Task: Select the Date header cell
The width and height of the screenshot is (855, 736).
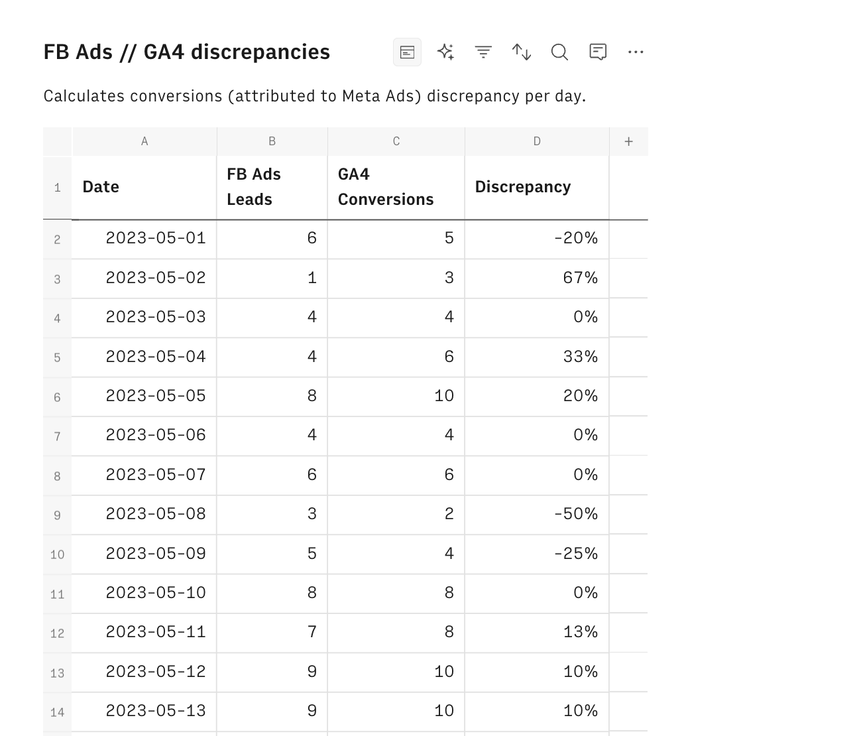Action: pyautogui.click(x=144, y=187)
